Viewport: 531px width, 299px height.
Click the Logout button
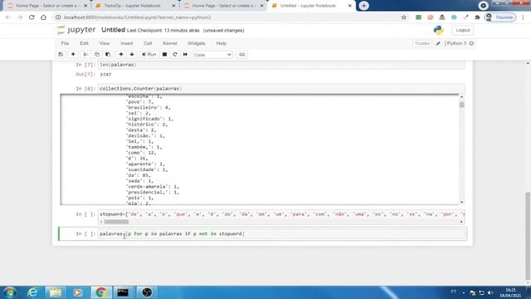(x=463, y=30)
